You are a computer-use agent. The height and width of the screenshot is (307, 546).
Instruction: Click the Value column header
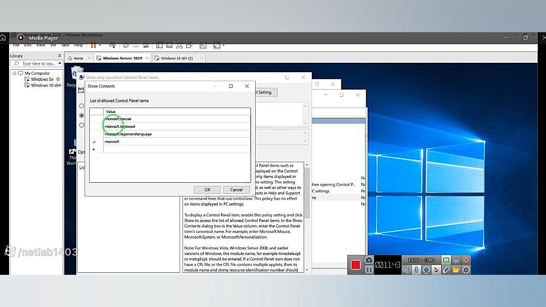coord(177,112)
